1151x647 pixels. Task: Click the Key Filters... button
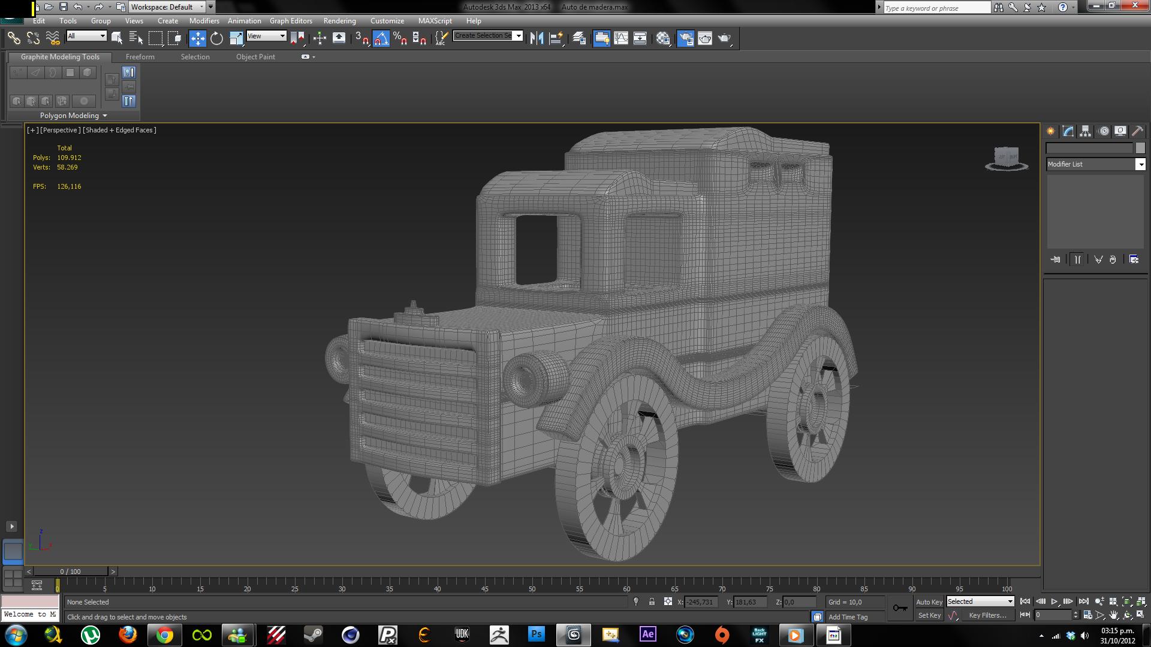(x=987, y=615)
